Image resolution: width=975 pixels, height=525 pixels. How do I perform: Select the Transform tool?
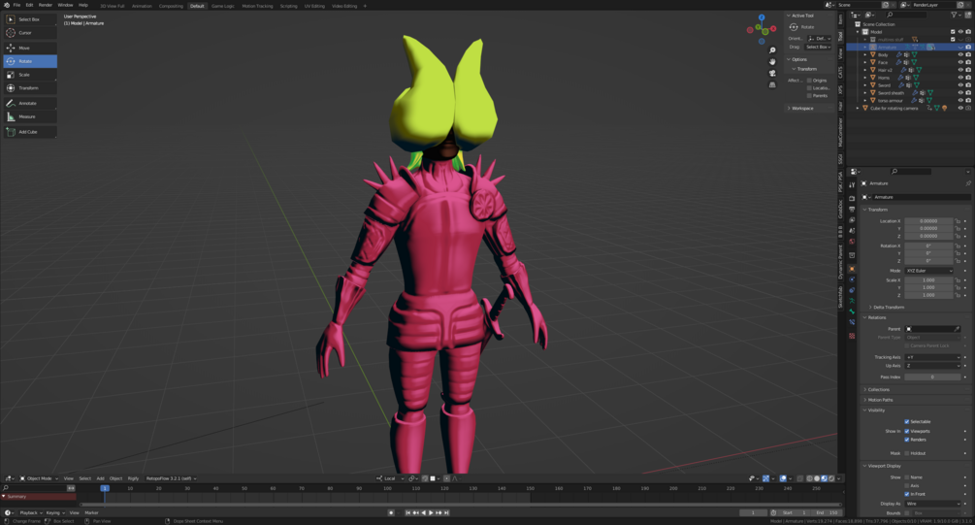pyautogui.click(x=30, y=87)
